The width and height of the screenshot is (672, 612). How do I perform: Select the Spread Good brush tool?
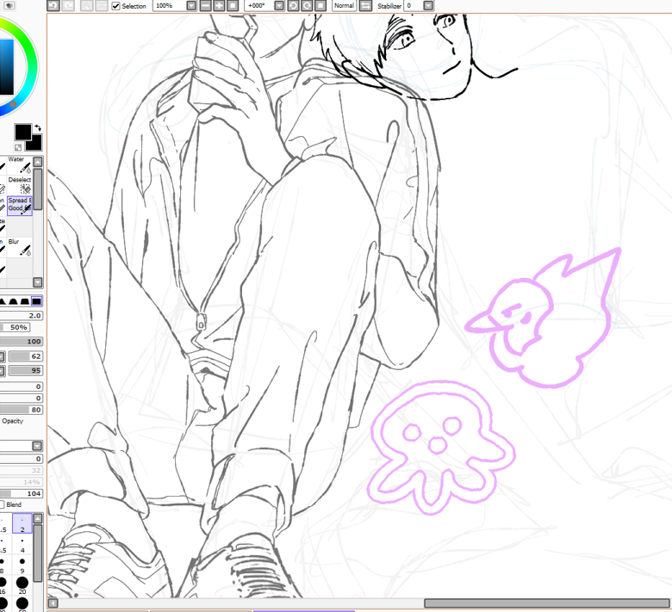pos(20,206)
